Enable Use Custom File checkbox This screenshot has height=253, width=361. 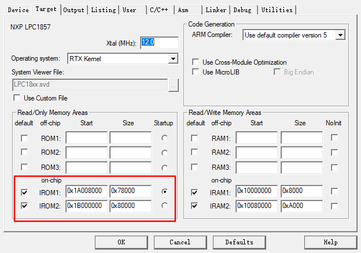point(17,98)
